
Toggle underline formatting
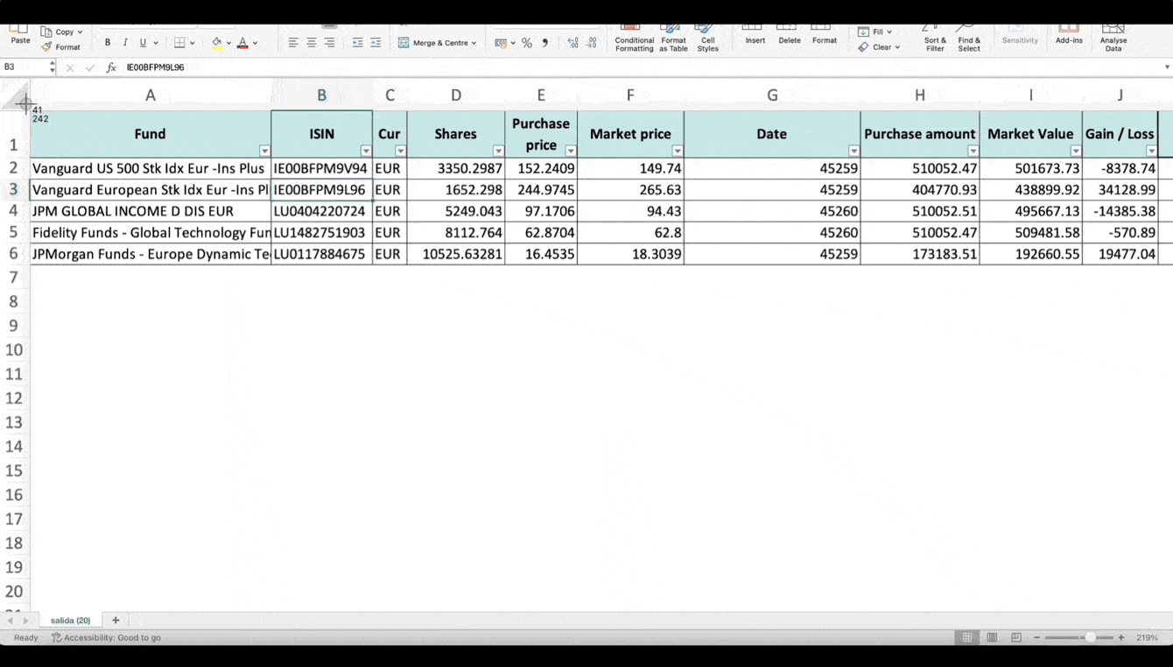click(143, 42)
